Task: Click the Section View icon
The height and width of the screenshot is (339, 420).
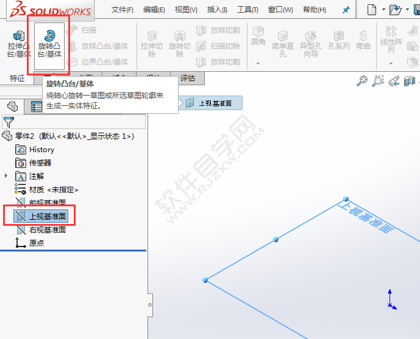Action: pyautogui.click(x=410, y=81)
